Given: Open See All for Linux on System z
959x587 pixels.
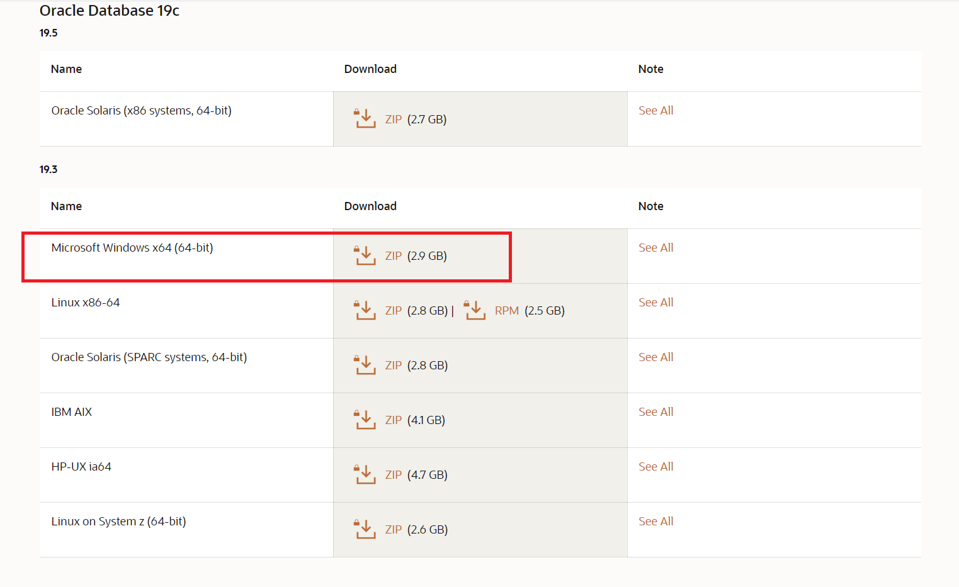Looking at the screenshot, I should [x=655, y=522].
